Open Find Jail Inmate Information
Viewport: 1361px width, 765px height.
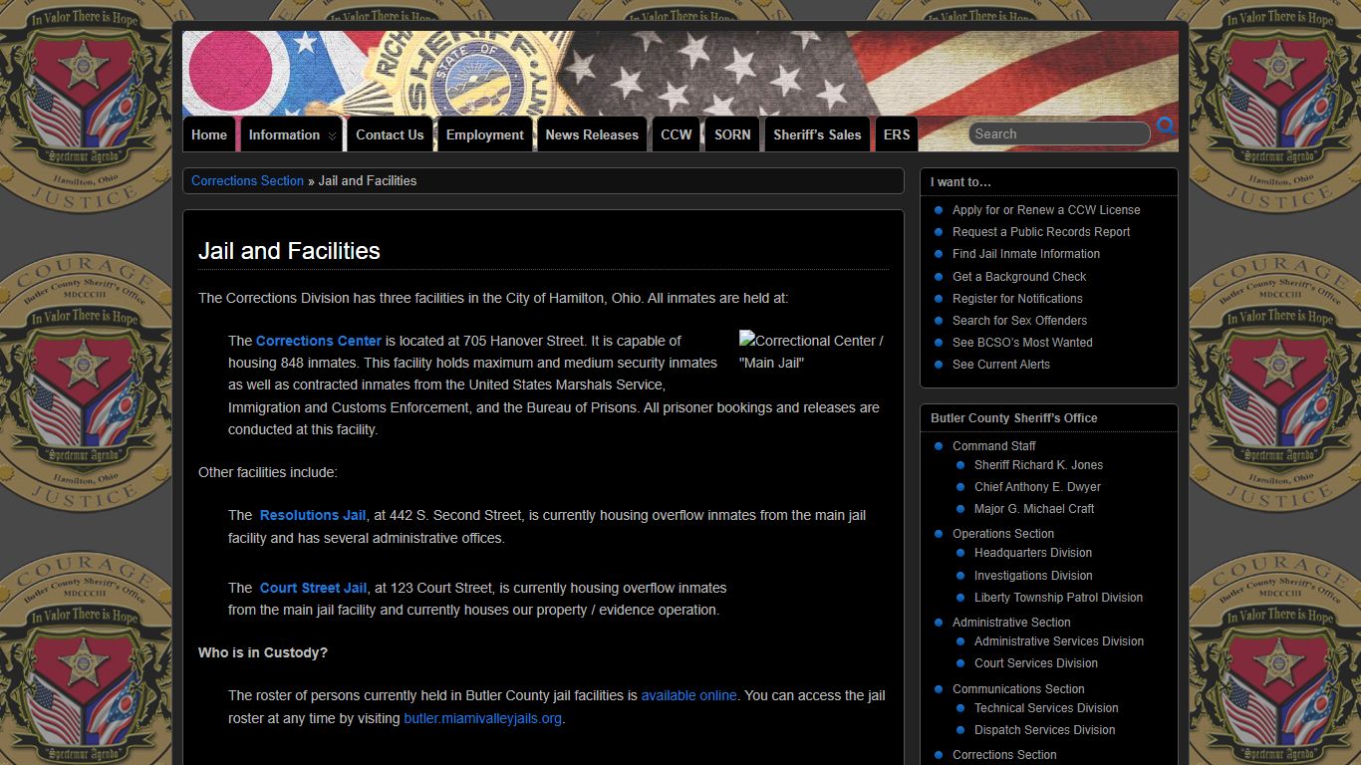[x=1026, y=254]
